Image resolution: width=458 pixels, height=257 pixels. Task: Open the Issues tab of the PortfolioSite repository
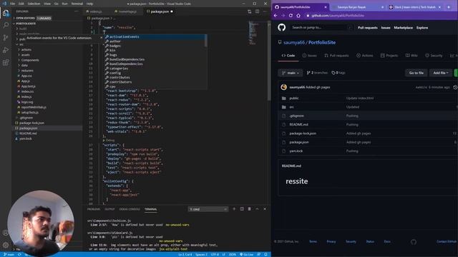coord(310,56)
